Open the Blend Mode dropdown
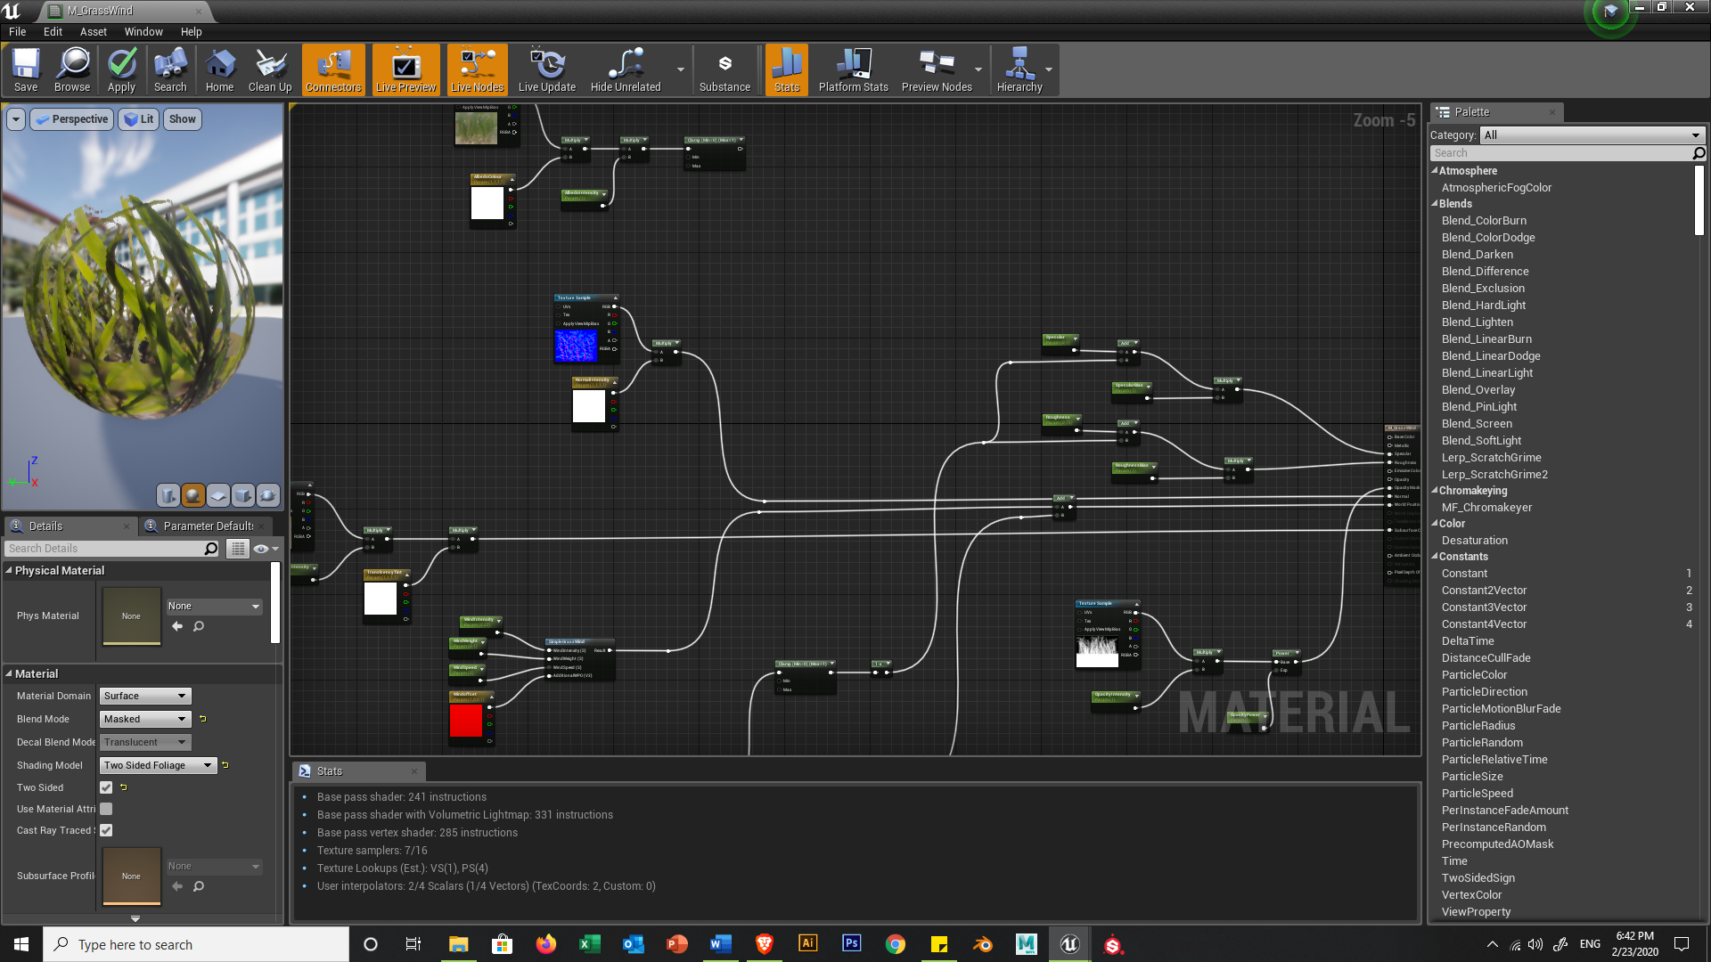Image resolution: width=1711 pixels, height=962 pixels. point(144,719)
